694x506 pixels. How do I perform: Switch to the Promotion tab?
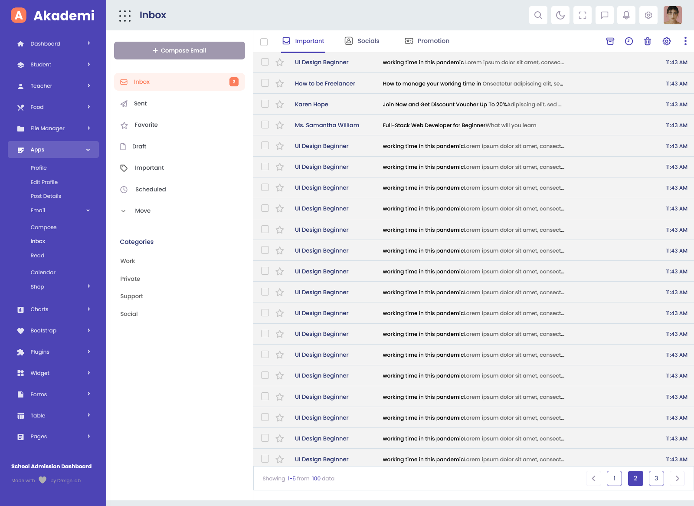[x=427, y=41]
